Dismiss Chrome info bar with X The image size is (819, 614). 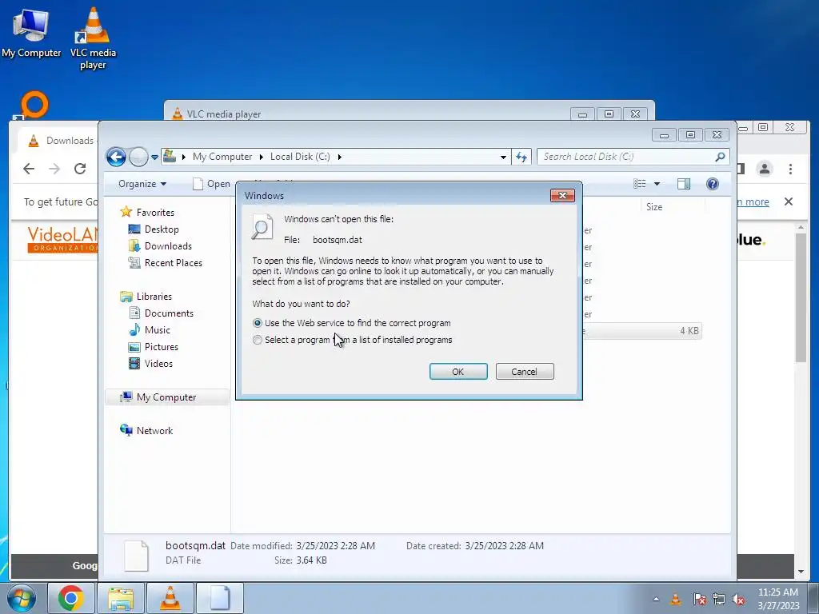[789, 201]
